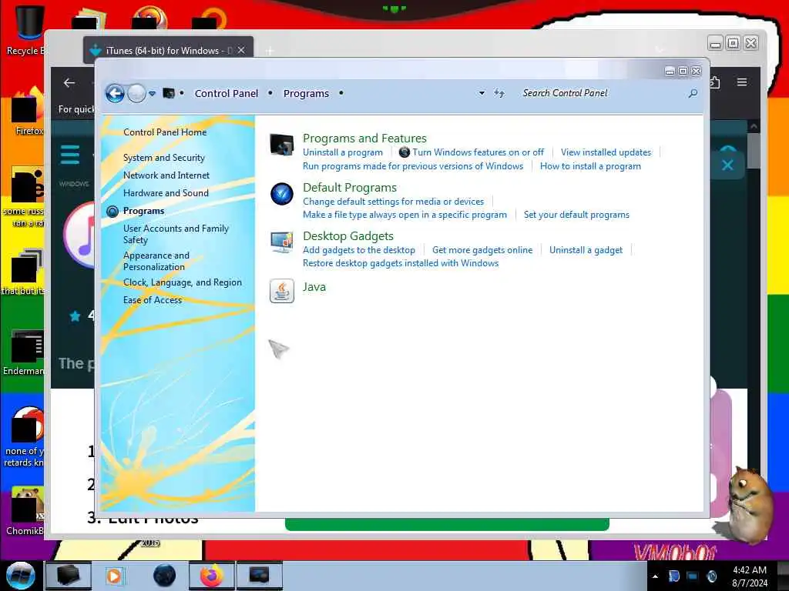Click Restore desktop gadgets installed with Windows
The image size is (789, 591).
pos(401,263)
